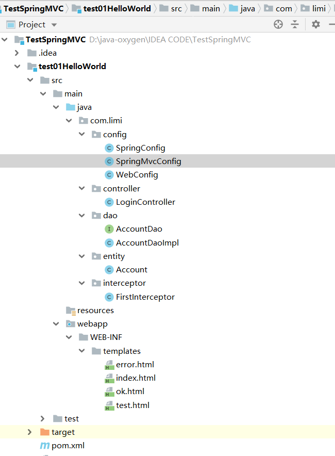Open the Project view dropdown arrow

[54, 24]
